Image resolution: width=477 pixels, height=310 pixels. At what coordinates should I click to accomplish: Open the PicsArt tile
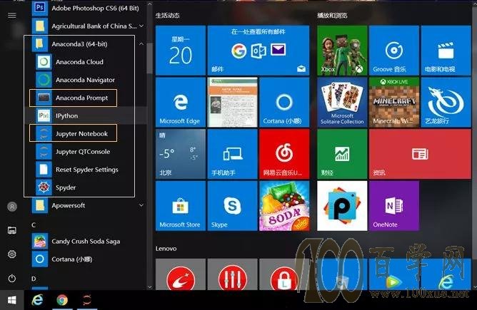click(342, 206)
